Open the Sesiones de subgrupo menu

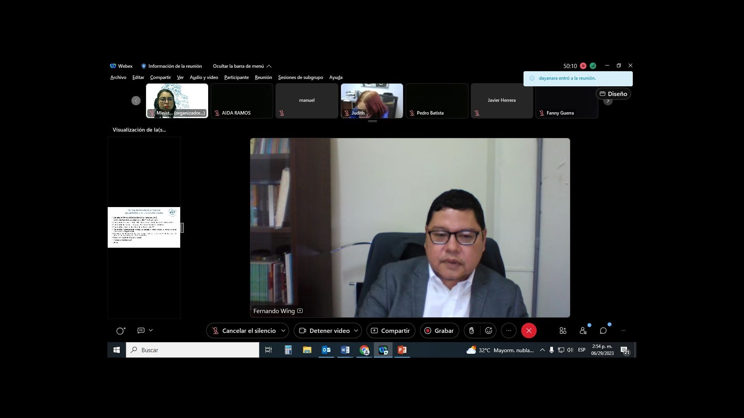coord(300,77)
